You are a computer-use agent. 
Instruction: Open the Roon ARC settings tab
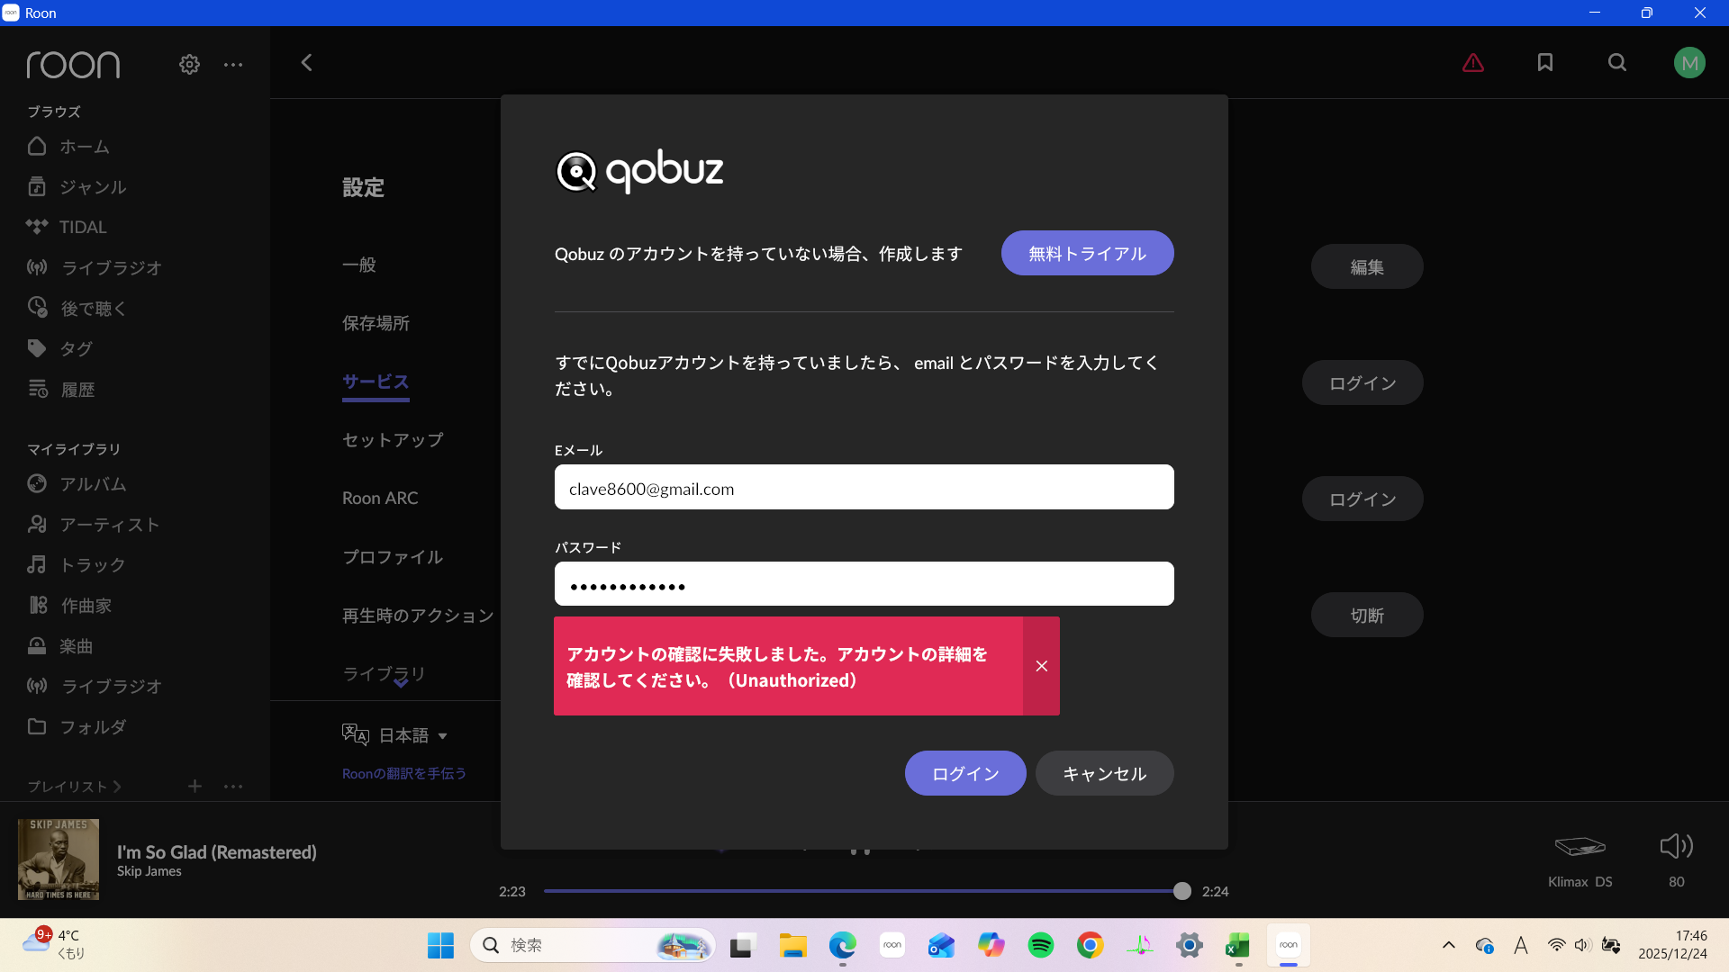[x=380, y=499]
